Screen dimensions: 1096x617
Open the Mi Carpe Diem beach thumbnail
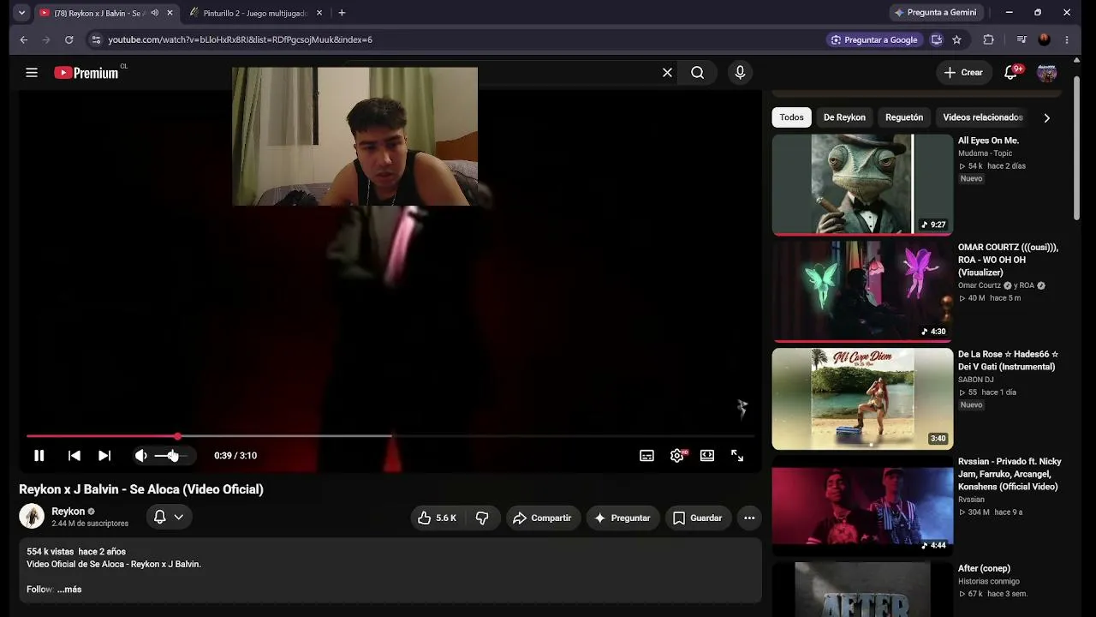click(x=862, y=398)
